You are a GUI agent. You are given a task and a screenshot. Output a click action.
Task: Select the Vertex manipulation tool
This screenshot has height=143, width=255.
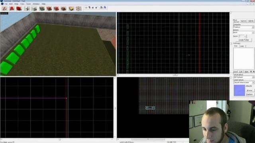[78, 8]
